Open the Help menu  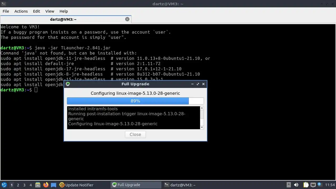pos(64,11)
